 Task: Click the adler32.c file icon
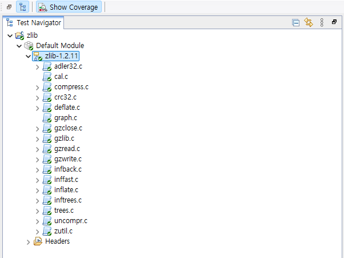pyautogui.click(x=47, y=66)
